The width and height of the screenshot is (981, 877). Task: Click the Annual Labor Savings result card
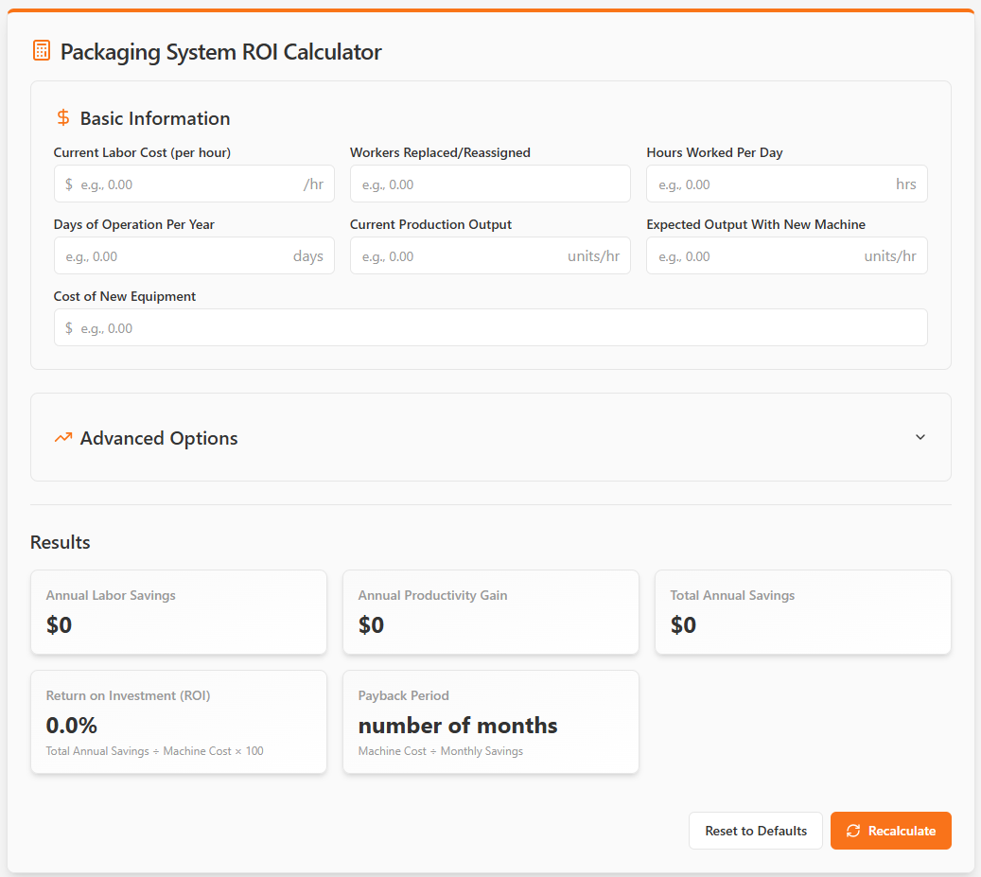click(179, 612)
